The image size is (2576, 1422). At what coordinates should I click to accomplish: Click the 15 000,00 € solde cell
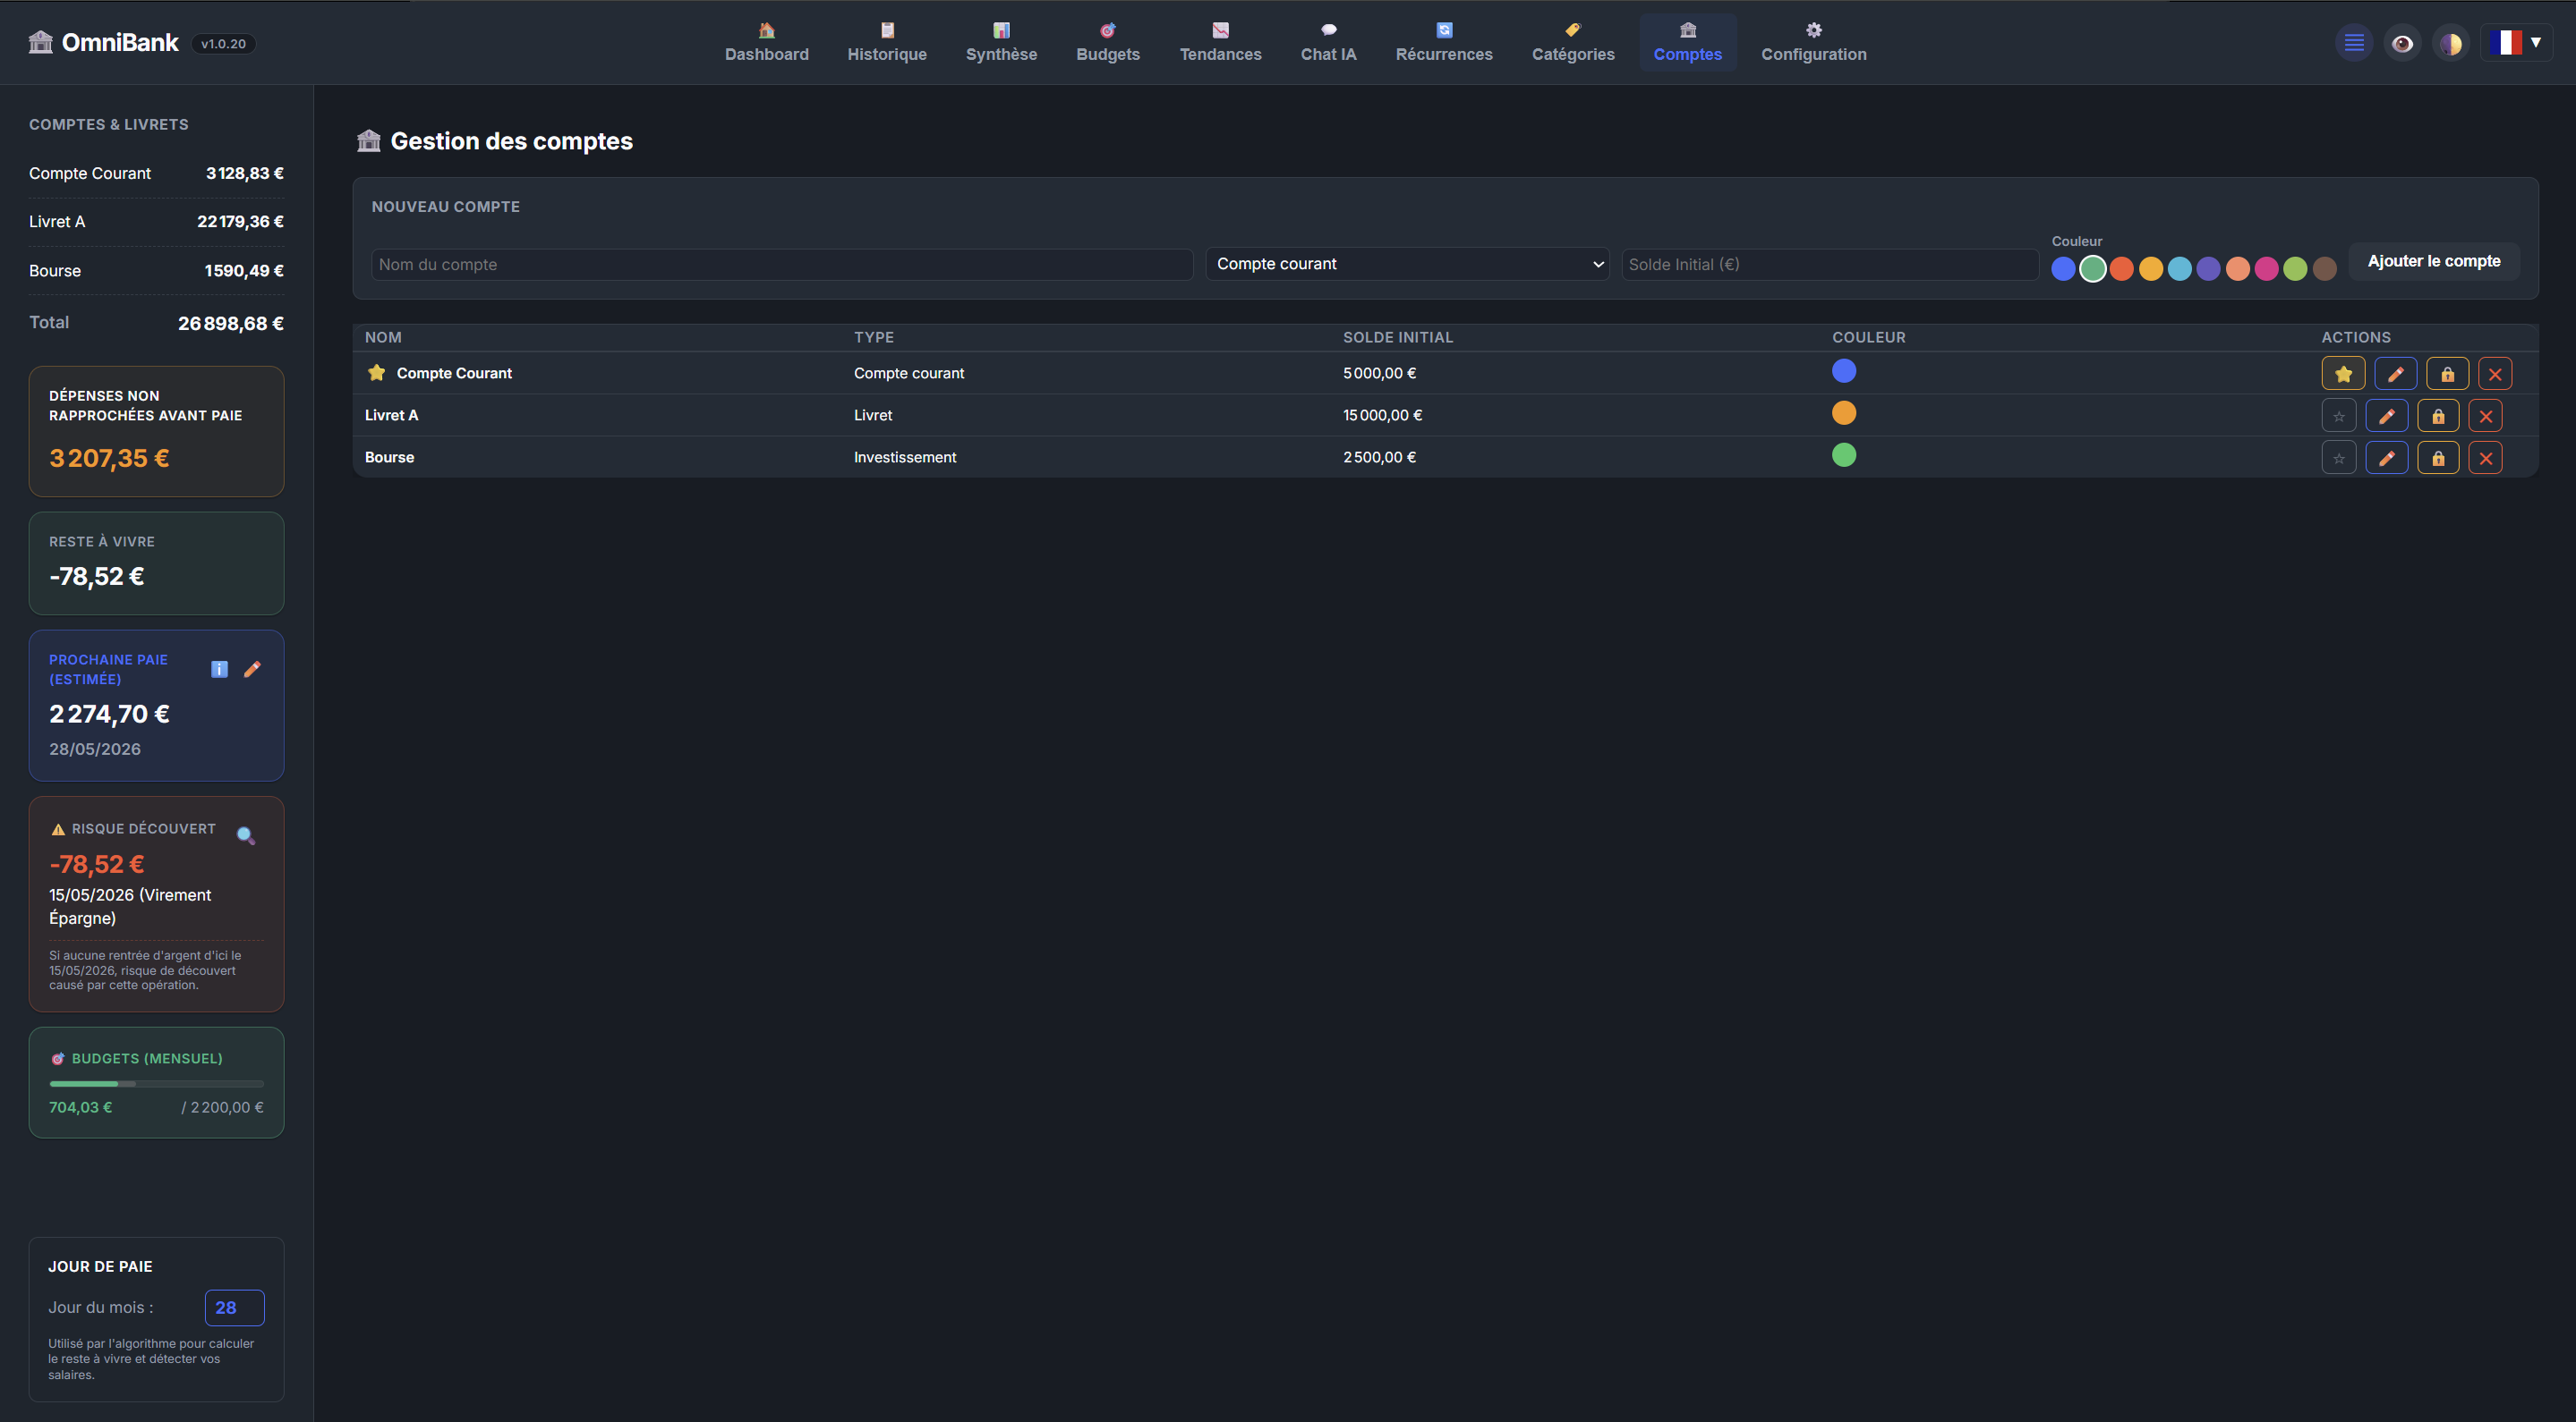tap(1382, 415)
